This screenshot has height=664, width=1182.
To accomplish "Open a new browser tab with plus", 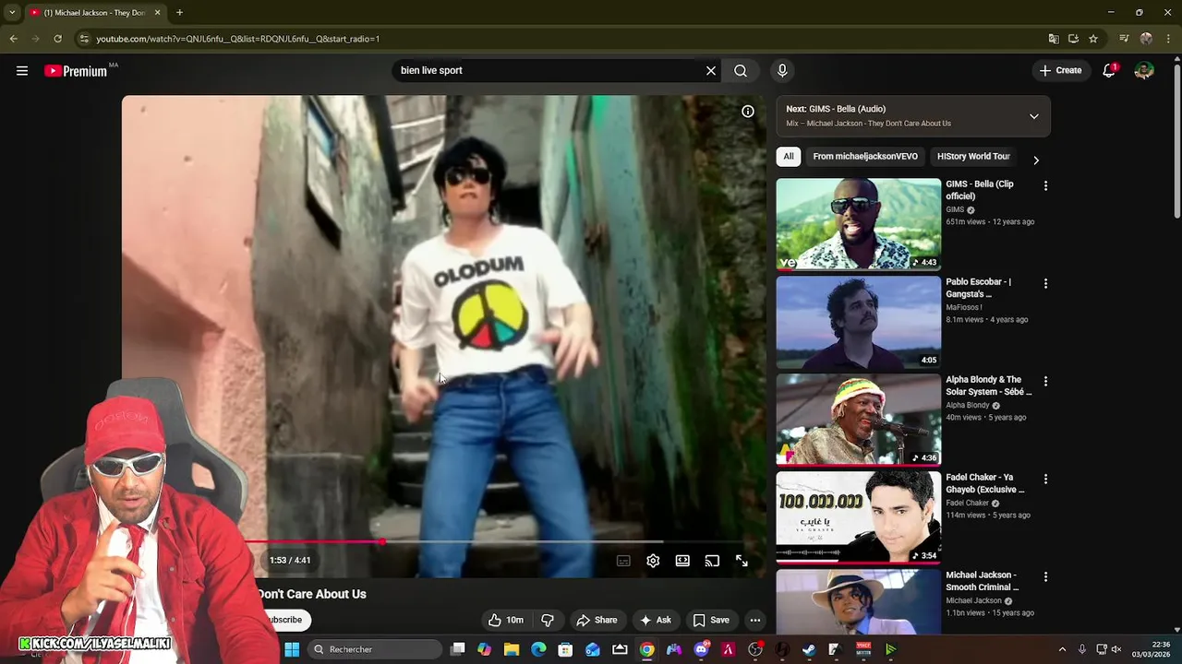I will [x=179, y=12].
